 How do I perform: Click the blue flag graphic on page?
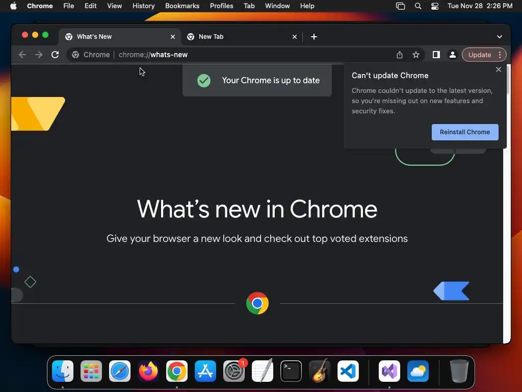tap(452, 291)
